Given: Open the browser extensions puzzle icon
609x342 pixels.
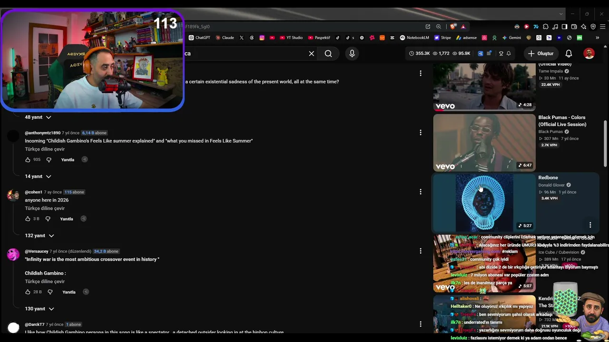Looking at the screenshot, I should 546,27.
